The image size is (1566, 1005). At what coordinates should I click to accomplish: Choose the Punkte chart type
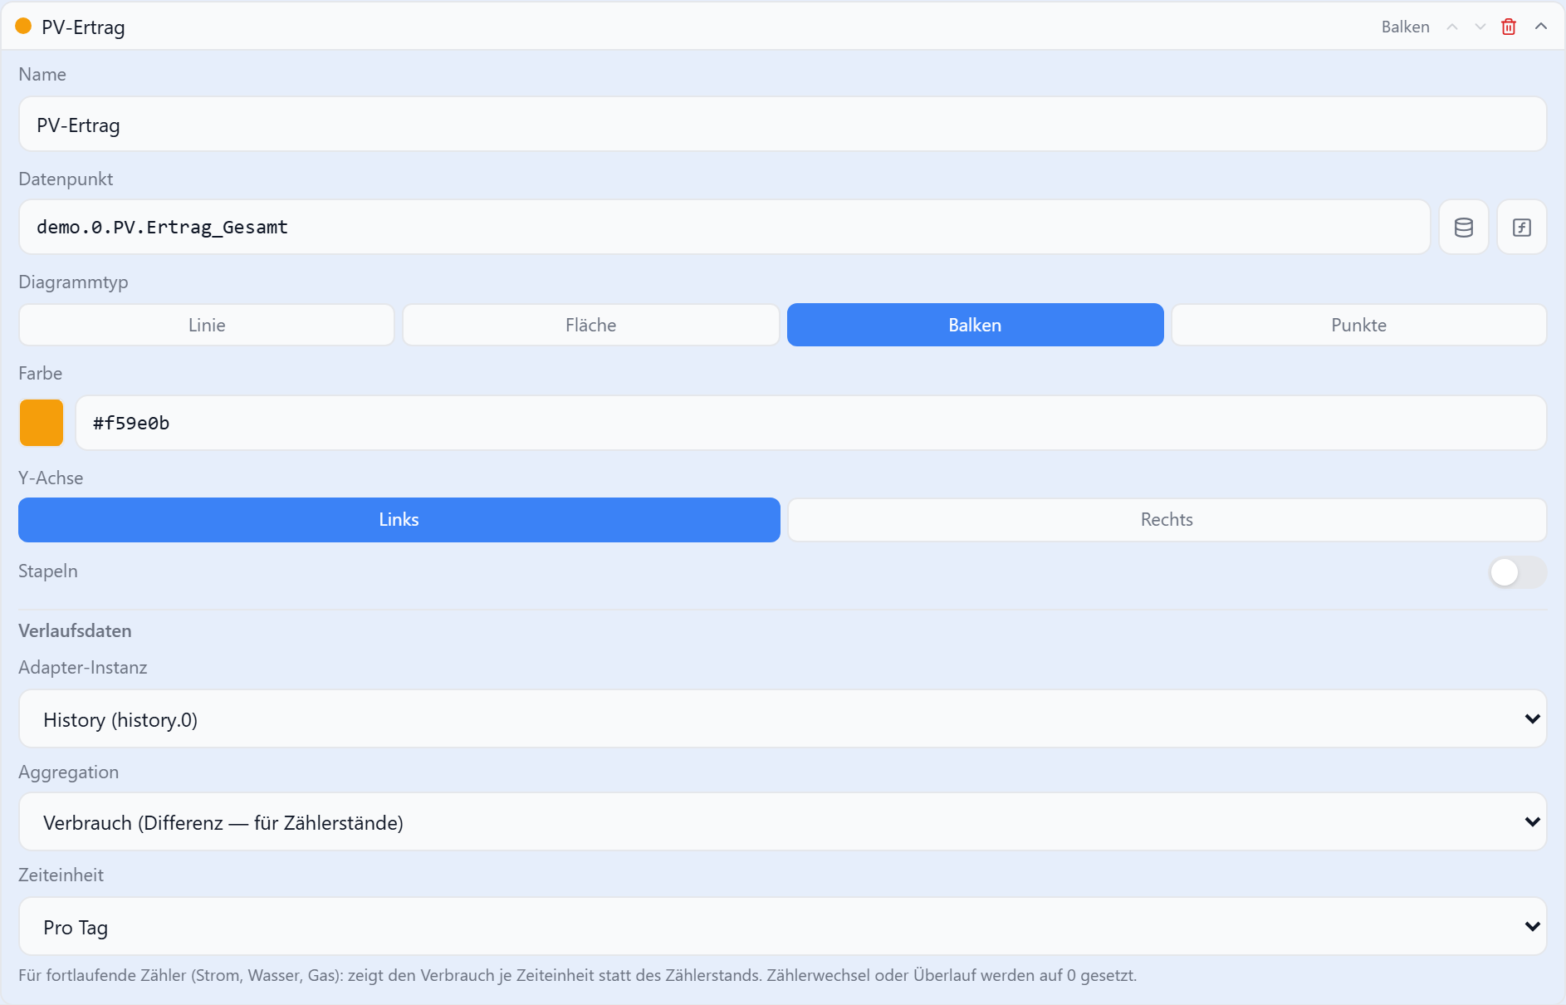pos(1358,325)
